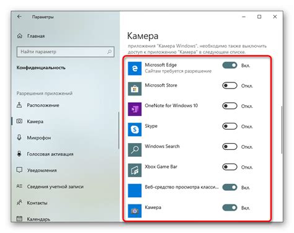Open the Контакты contacts icon

click(x=19, y=203)
